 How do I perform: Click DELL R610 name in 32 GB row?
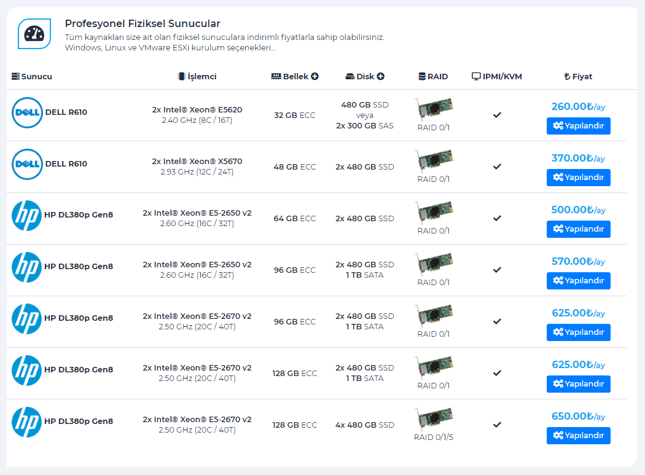click(66, 112)
